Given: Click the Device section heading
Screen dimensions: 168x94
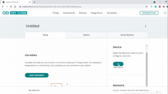Looking at the screenshot, I should coord(117,47).
